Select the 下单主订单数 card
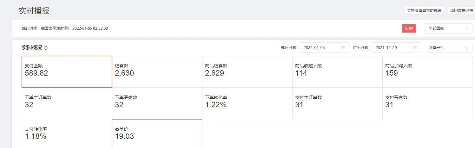This screenshot has width=475, height=148. [67, 103]
